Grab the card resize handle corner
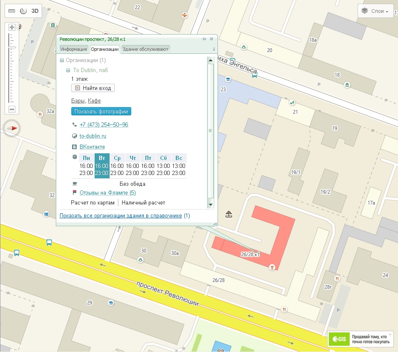The width and height of the screenshot is (398, 352). 215,224
